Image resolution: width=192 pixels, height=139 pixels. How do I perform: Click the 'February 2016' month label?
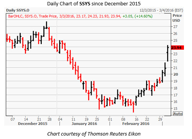(136, 124)
